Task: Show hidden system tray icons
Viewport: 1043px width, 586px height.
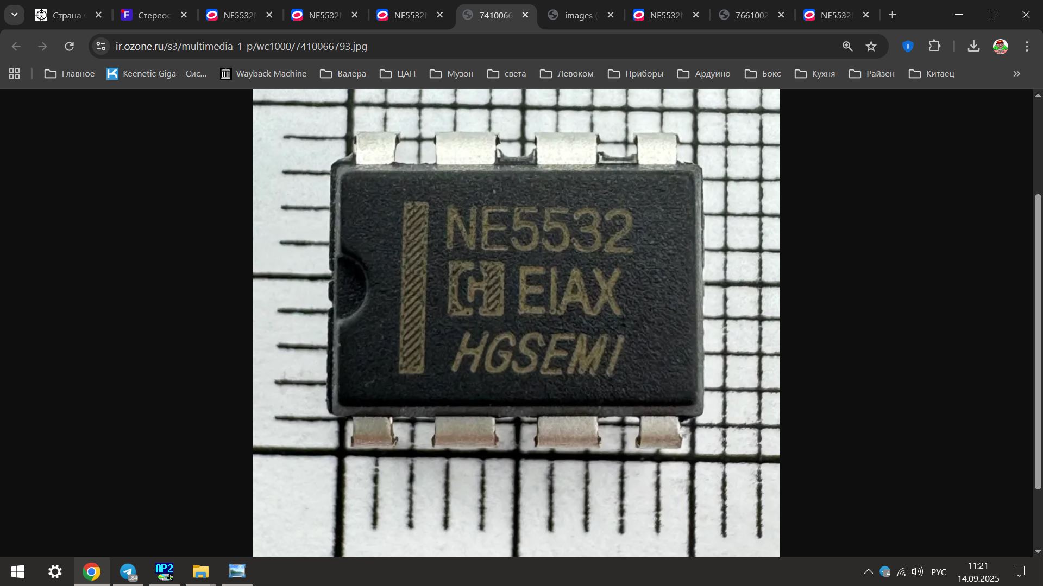Action: point(868,571)
